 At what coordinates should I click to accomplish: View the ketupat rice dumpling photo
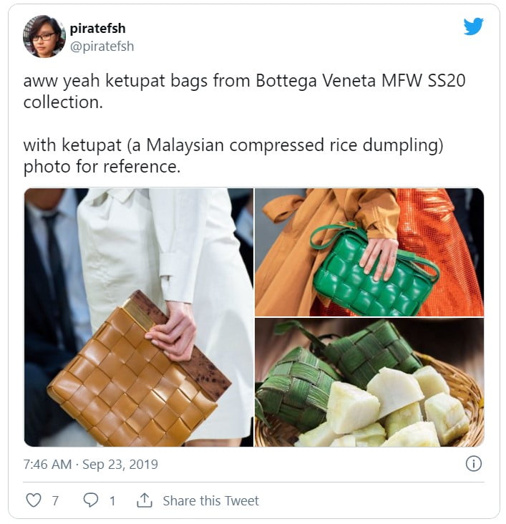click(x=369, y=383)
